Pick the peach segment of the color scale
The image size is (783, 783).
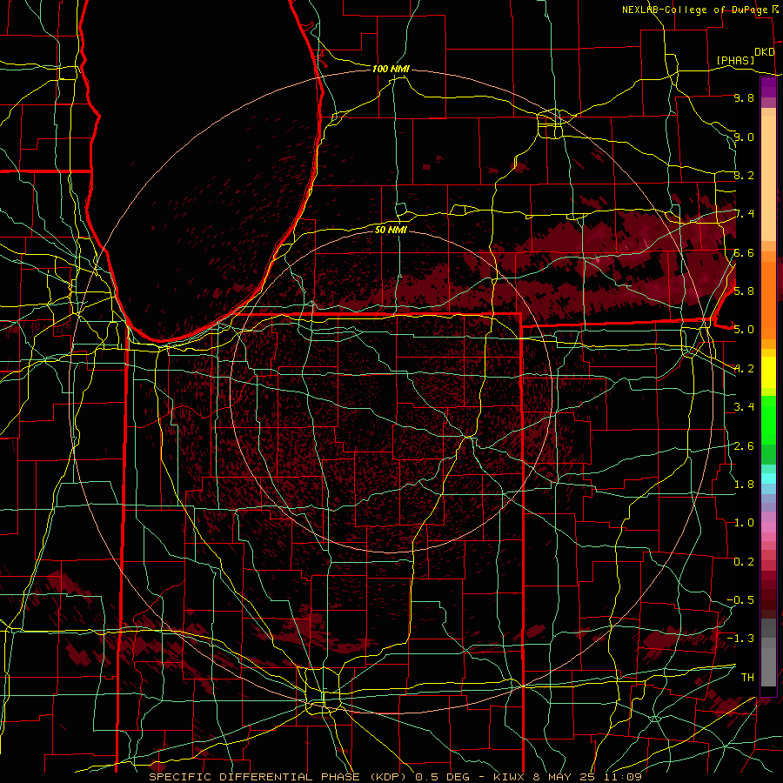pos(768,178)
